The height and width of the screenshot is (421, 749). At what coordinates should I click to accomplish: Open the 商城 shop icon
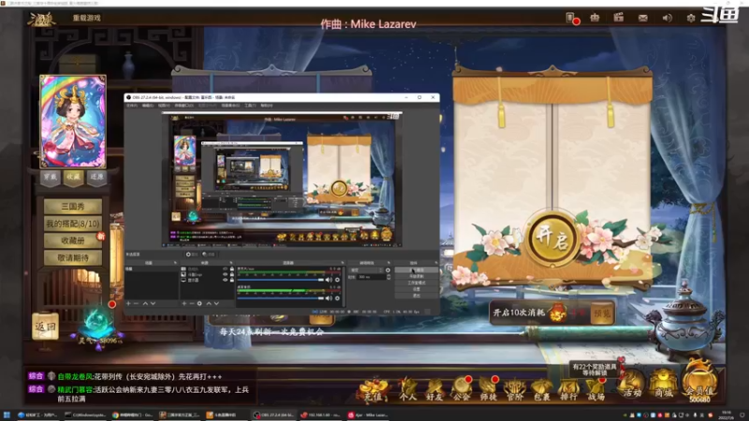[663, 385]
